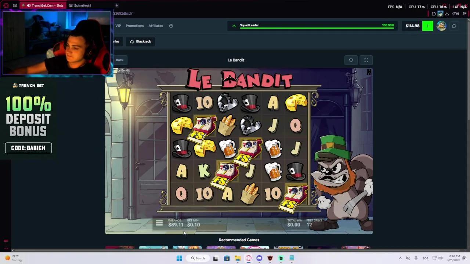The height and width of the screenshot is (264, 470).
Task: Open Brave browser from taskbar
Action: (270, 258)
